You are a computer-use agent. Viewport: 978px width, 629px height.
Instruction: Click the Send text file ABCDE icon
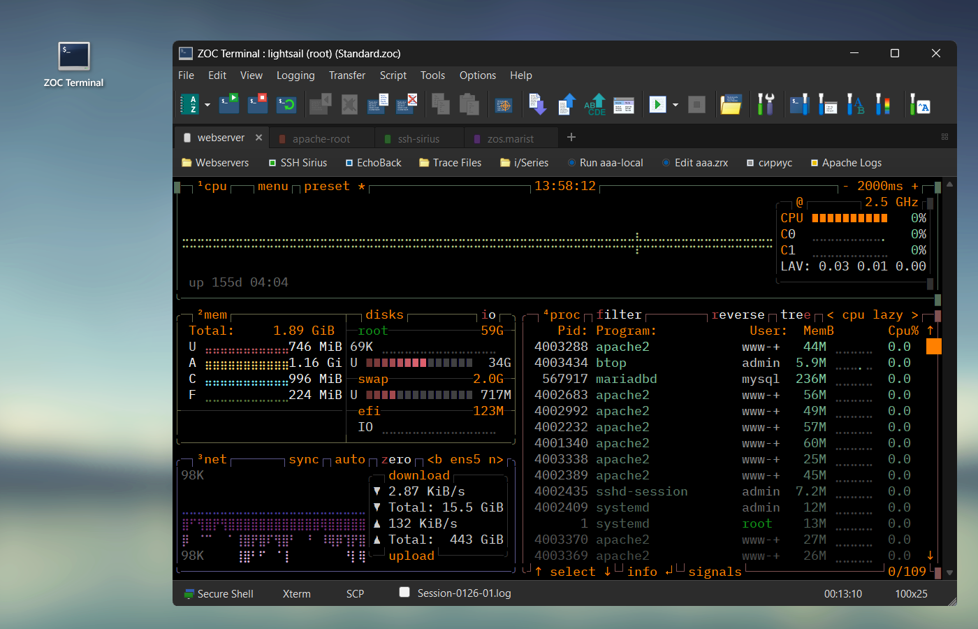coord(595,105)
